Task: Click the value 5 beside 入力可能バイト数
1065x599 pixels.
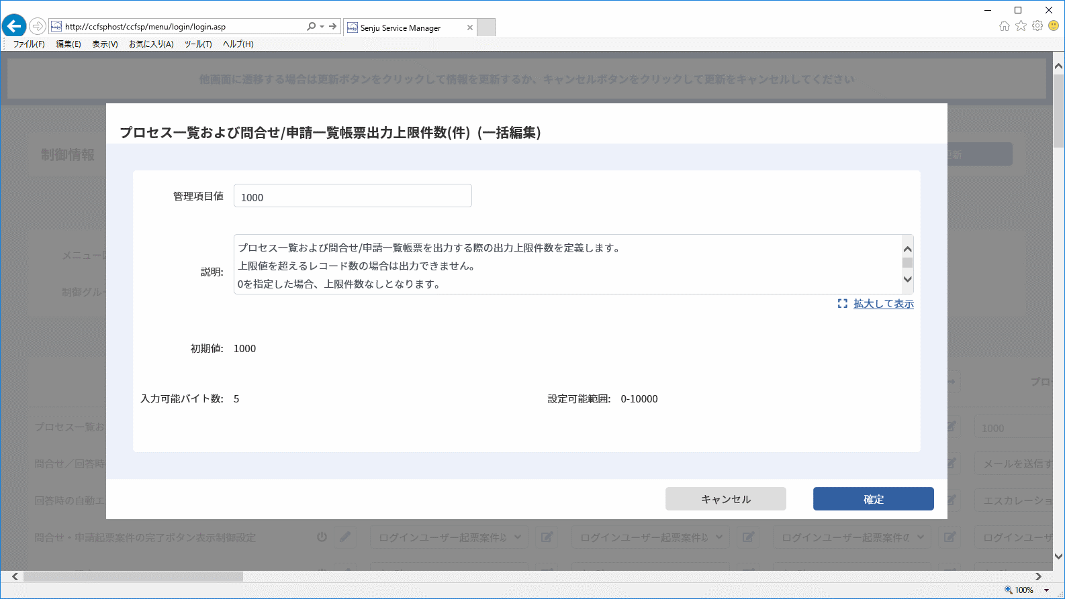Action: [236, 399]
